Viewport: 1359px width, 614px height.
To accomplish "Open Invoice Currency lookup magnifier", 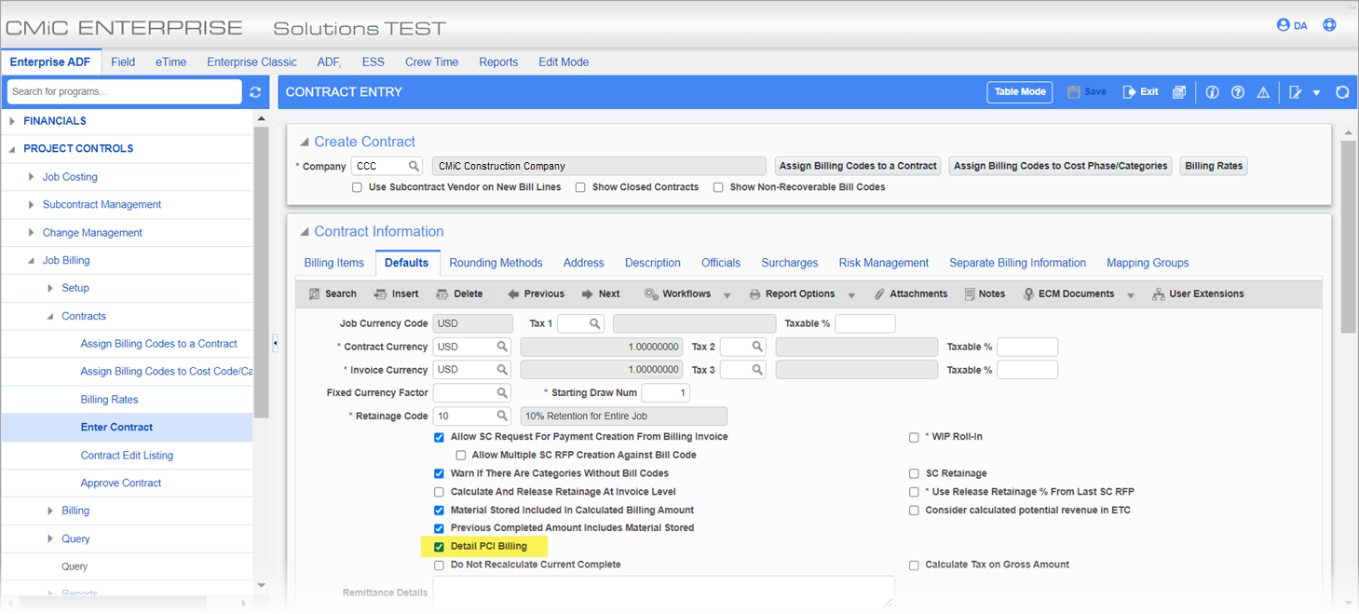I will point(502,370).
